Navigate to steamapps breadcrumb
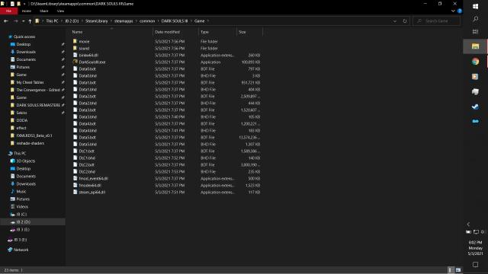 coord(124,21)
